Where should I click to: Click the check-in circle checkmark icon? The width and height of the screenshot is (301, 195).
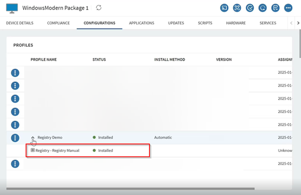(250, 8)
